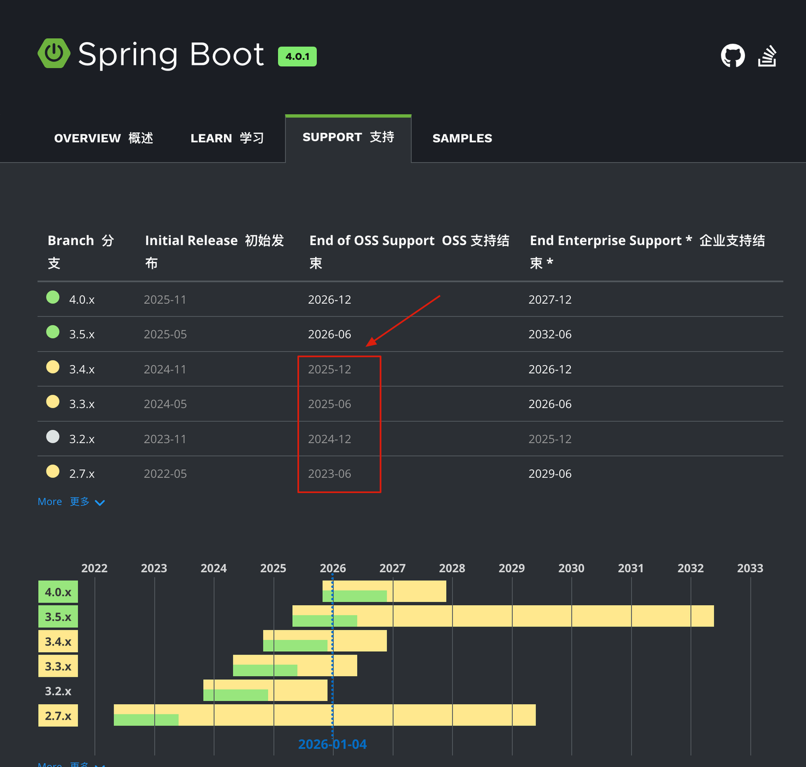Screen dimensions: 806x767
Task: Click the green status dot for 4.0.x
Action: click(53, 297)
